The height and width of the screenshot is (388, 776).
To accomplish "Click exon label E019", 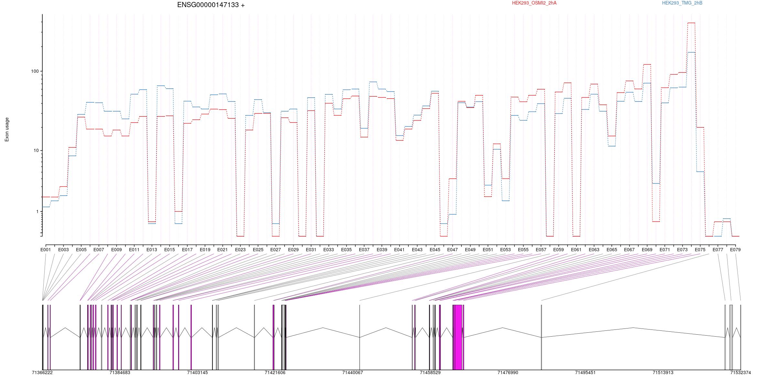I will point(205,250).
